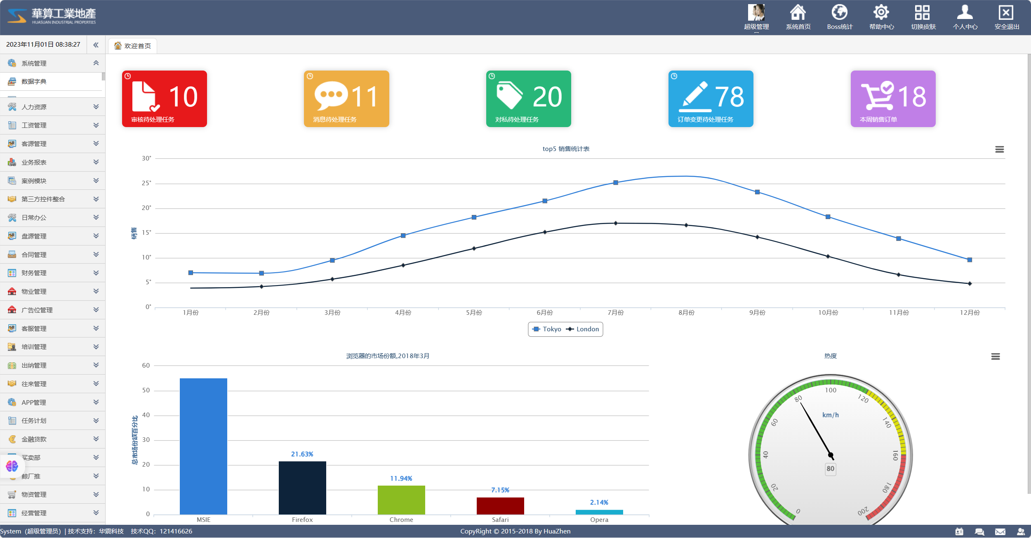This screenshot has width=1031, height=538.
Task: Click the MSIE blue bar
Action: coord(203,446)
